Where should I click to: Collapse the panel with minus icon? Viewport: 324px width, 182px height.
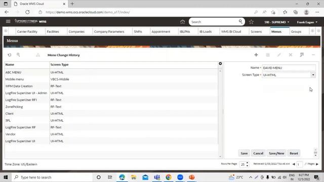(313, 55)
